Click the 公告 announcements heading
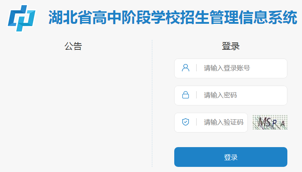The height and width of the screenshot is (172, 302). click(x=73, y=46)
